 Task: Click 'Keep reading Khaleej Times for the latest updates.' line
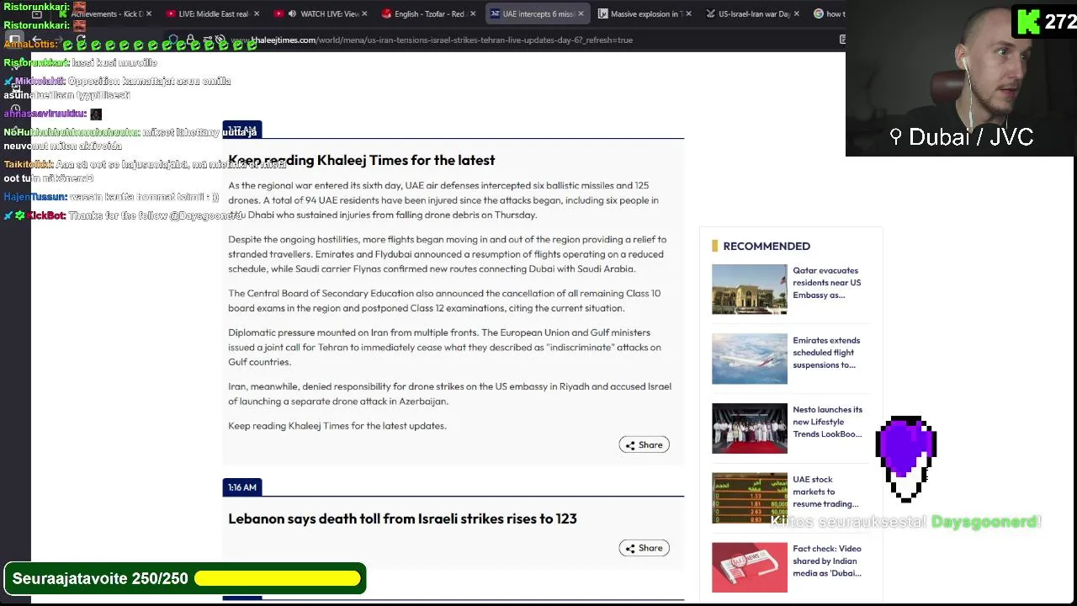[x=337, y=426]
